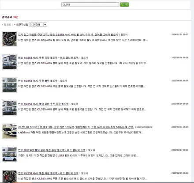Screen dimensions: 194x183
Task: Open the 기간 전체 period dropdown
Action: [x=38, y=25]
